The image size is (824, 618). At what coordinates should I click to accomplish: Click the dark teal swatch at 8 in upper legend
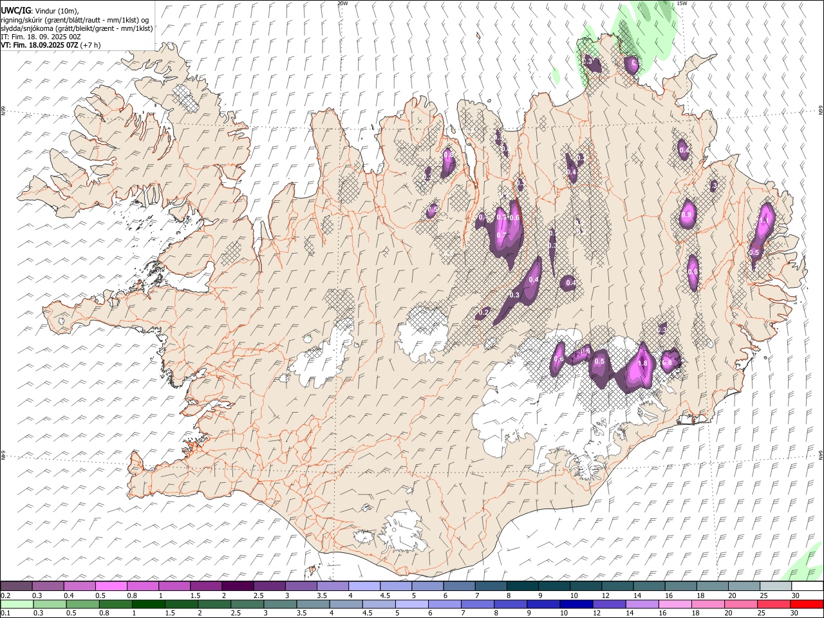tap(522, 586)
